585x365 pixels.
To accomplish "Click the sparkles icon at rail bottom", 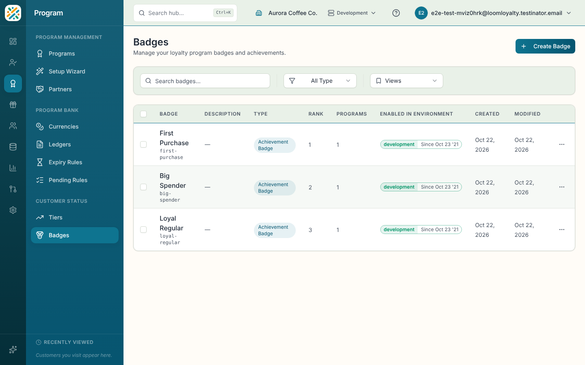I will [13, 350].
